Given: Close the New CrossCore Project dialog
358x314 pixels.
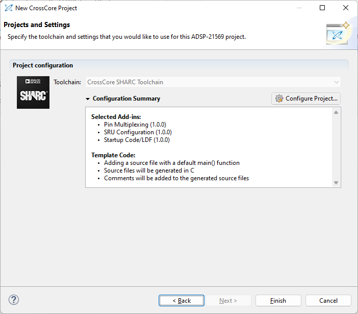Looking at the screenshot, I should click(346, 8).
